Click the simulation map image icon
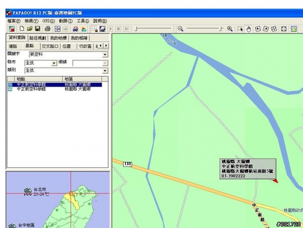Image resolution: width=303 pixels, height=228 pixels. coord(102,29)
